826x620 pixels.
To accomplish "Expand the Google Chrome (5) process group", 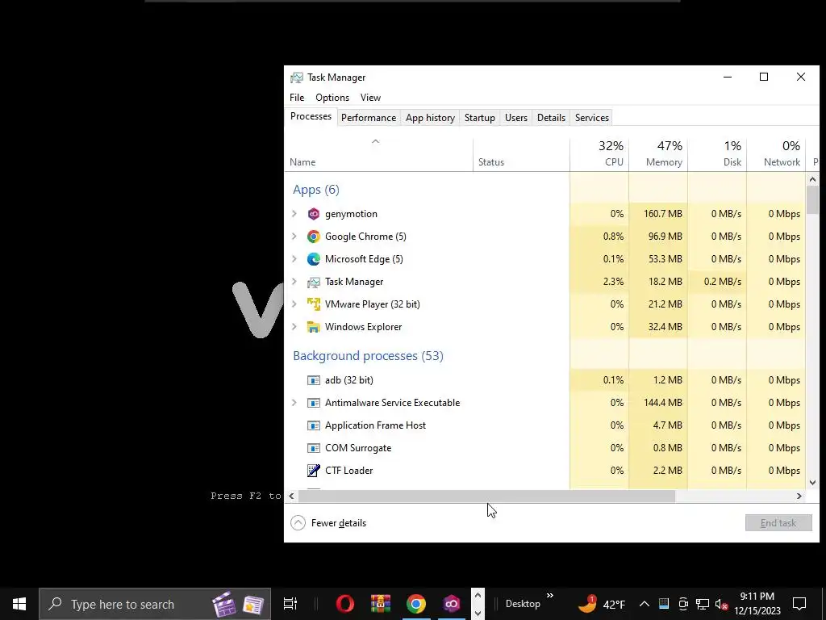I will (x=294, y=237).
